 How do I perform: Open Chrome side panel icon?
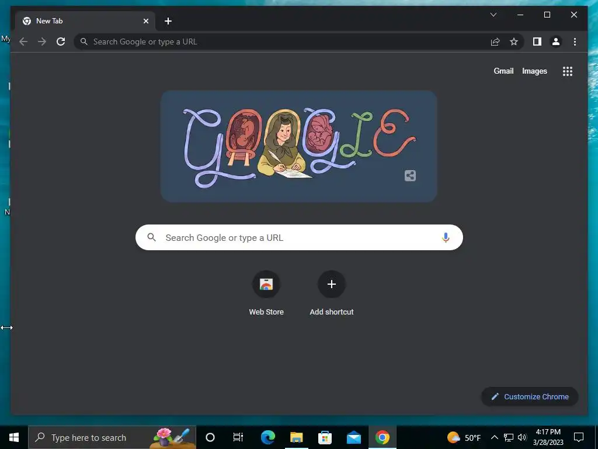pyautogui.click(x=537, y=42)
